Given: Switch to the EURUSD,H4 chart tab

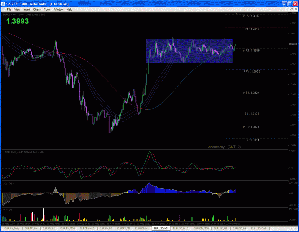Looking at the screenshot, I should [x=239, y=228].
